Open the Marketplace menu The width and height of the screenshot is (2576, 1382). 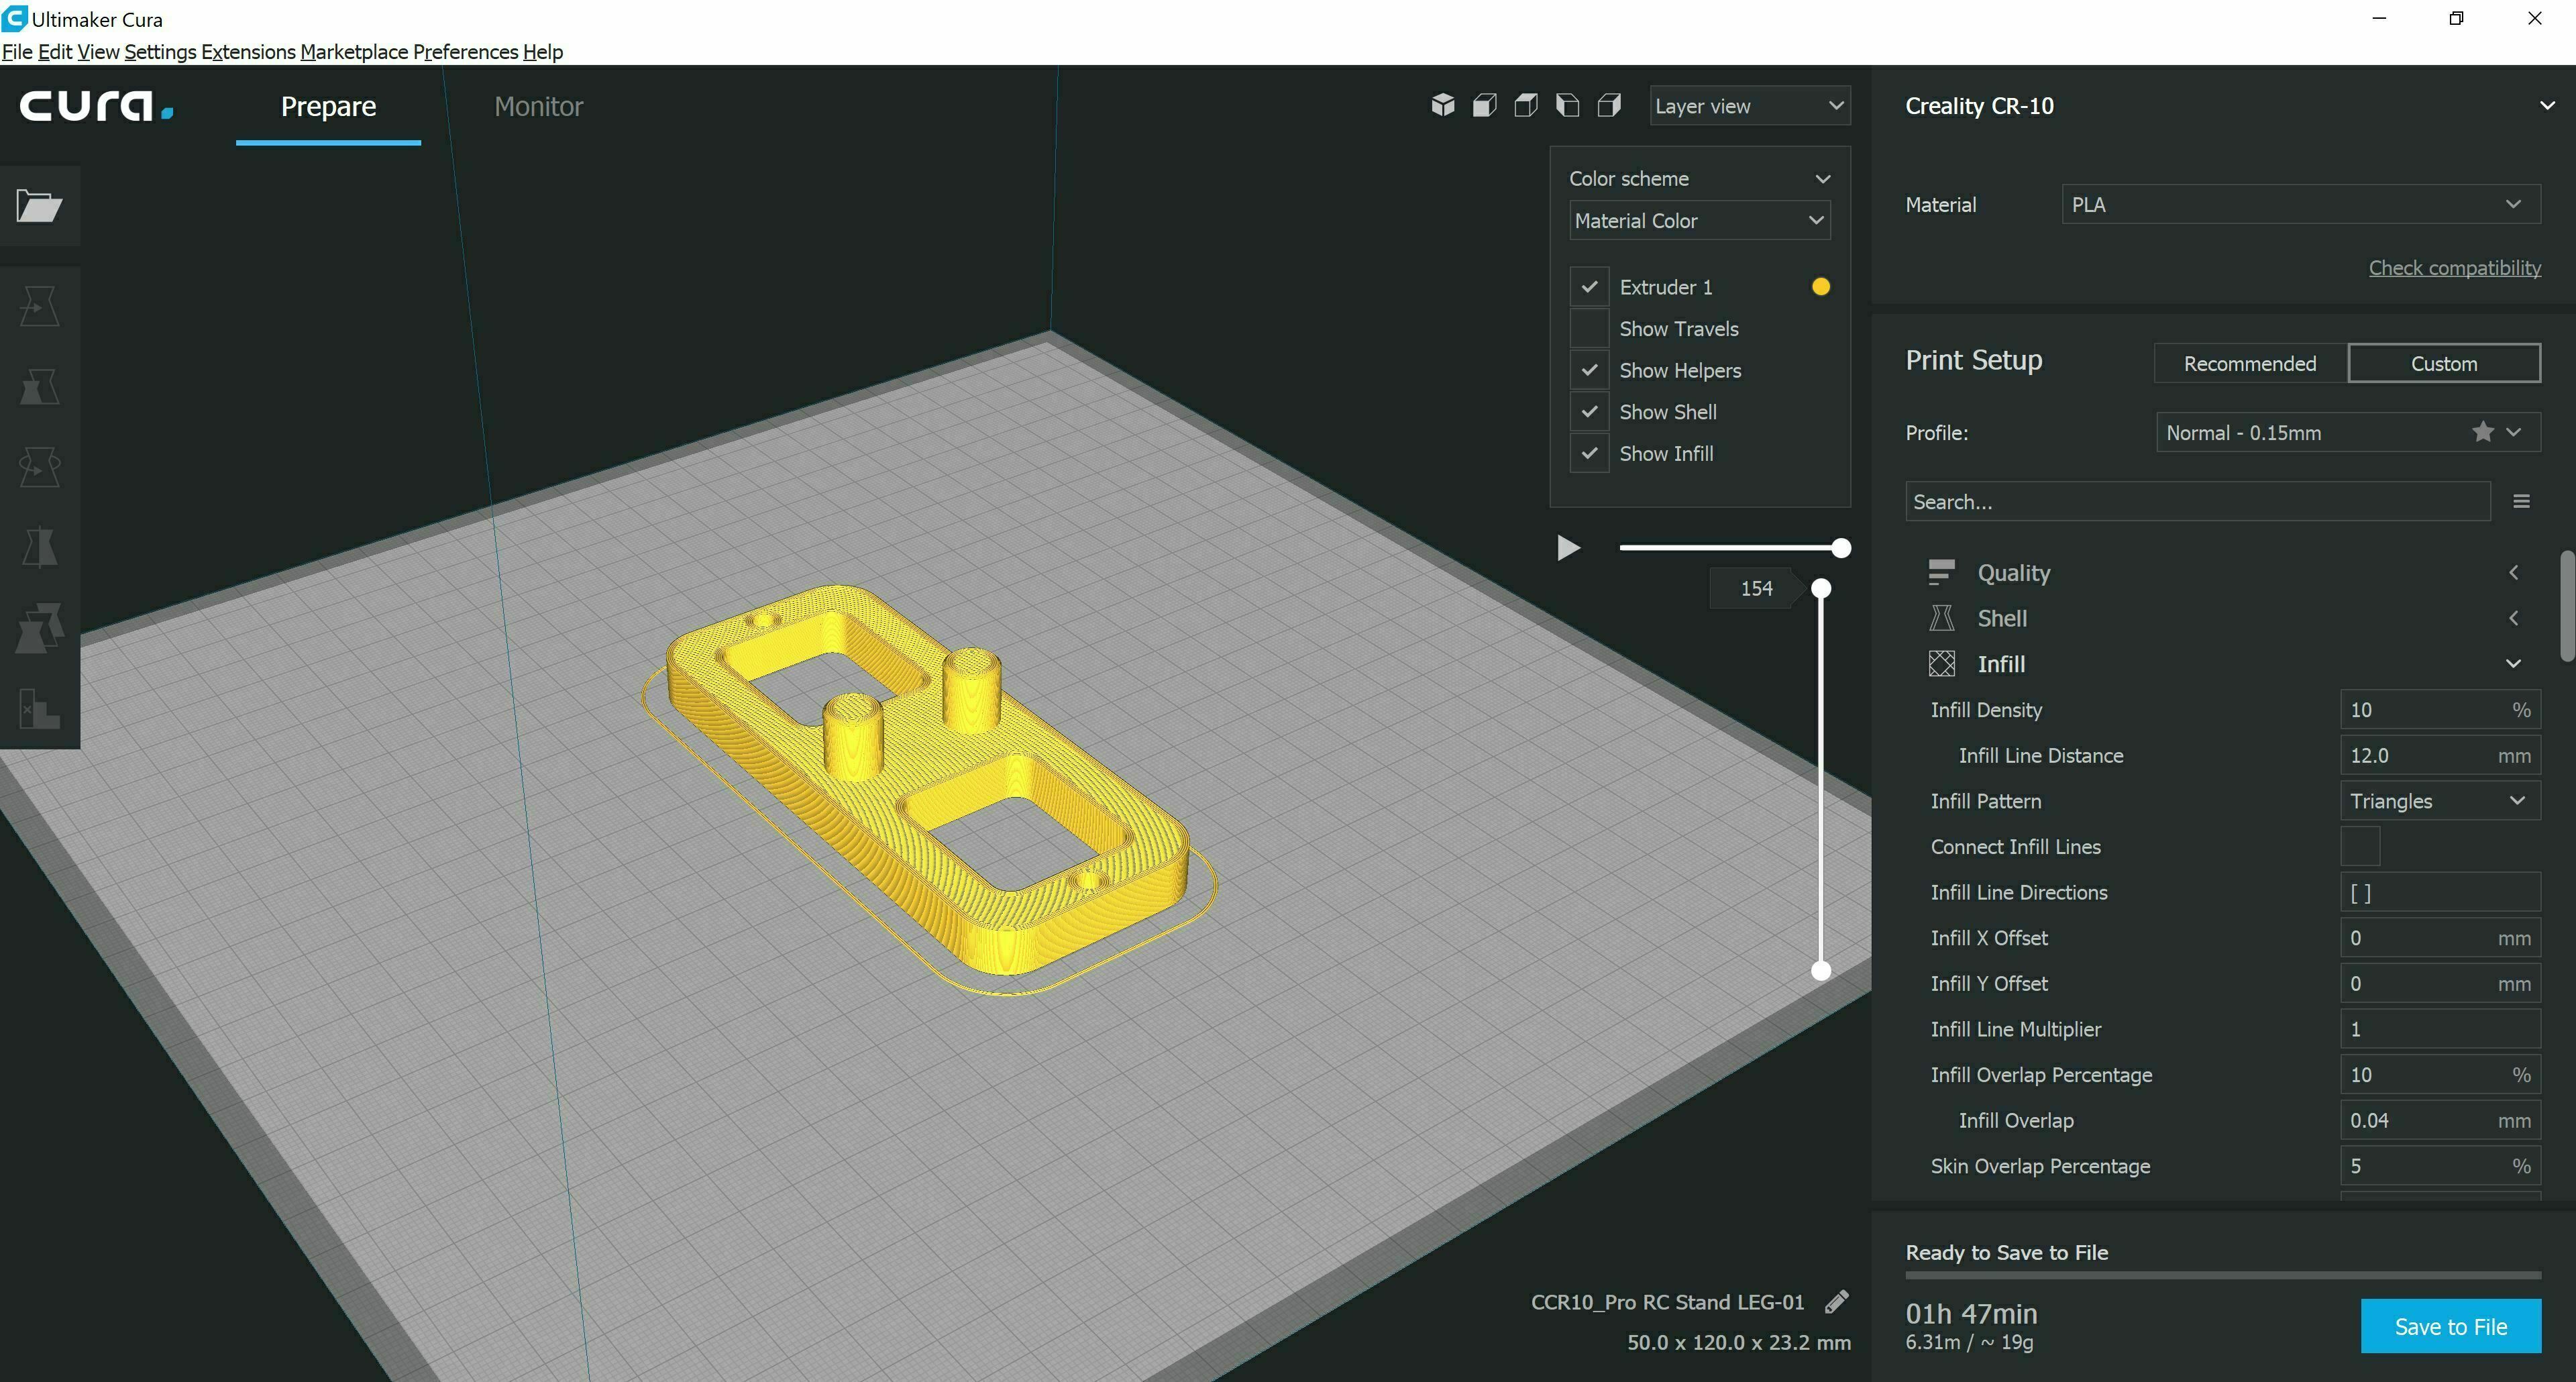354,52
